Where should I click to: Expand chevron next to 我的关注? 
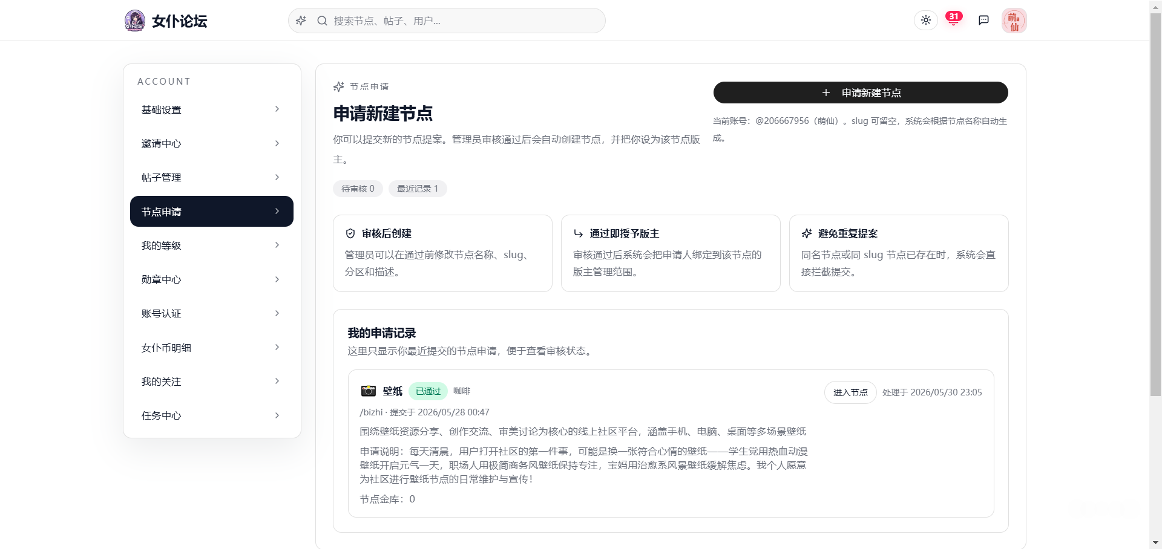[x=277, y=381]
